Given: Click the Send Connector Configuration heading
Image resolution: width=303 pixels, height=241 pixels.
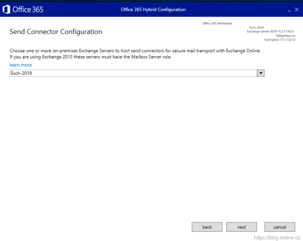Looking at the screenshot, I should coord(56,32).
